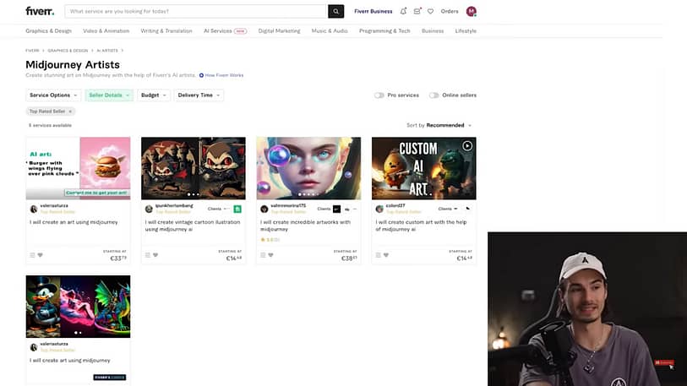Toggle Pro services switch

379,95
